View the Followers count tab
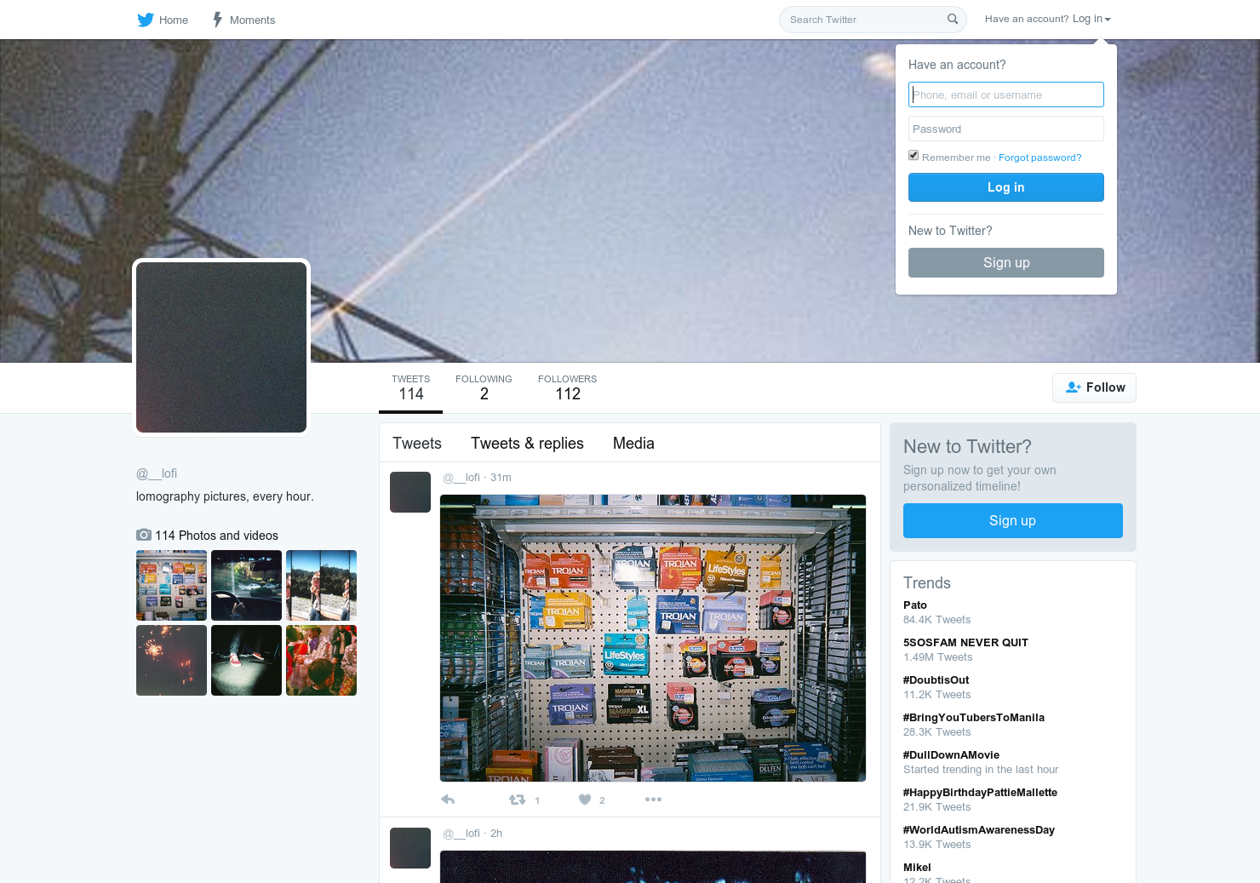This screenshot has width=1260, height=883. click(x=567, y=387)
